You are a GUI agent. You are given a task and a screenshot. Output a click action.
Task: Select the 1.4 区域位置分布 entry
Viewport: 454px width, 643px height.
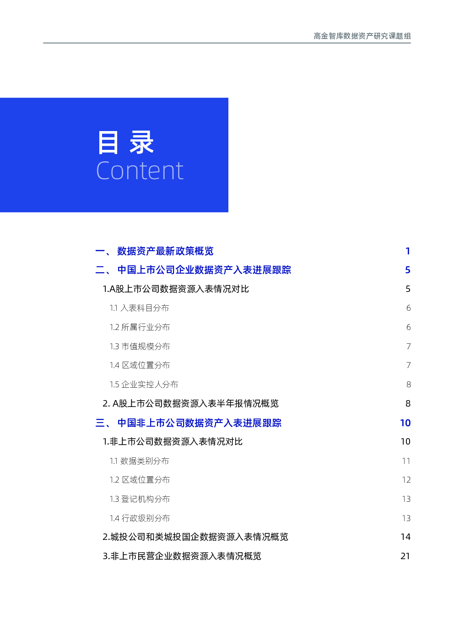tap(140, 365)
